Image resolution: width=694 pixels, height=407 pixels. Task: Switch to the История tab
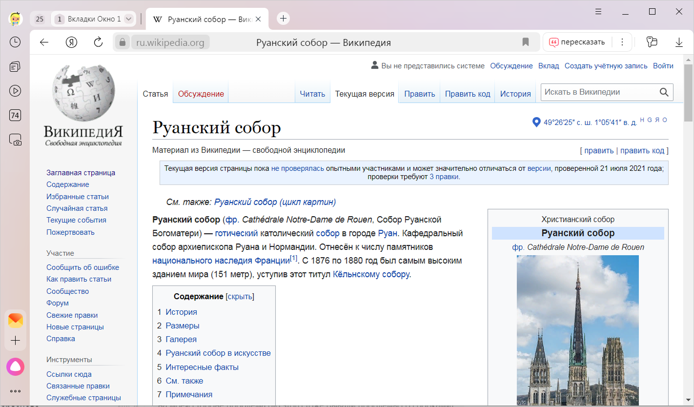515,94
